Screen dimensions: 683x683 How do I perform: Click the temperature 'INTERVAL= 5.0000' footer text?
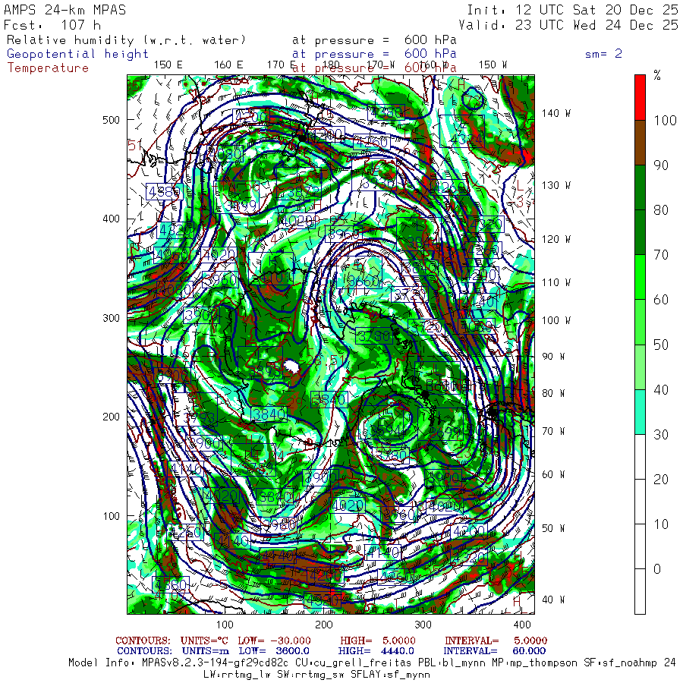496,641
